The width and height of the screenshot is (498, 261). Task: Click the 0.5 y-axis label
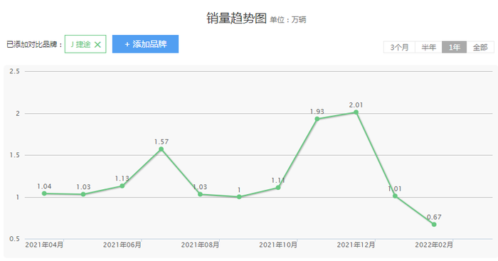point(14,239)
